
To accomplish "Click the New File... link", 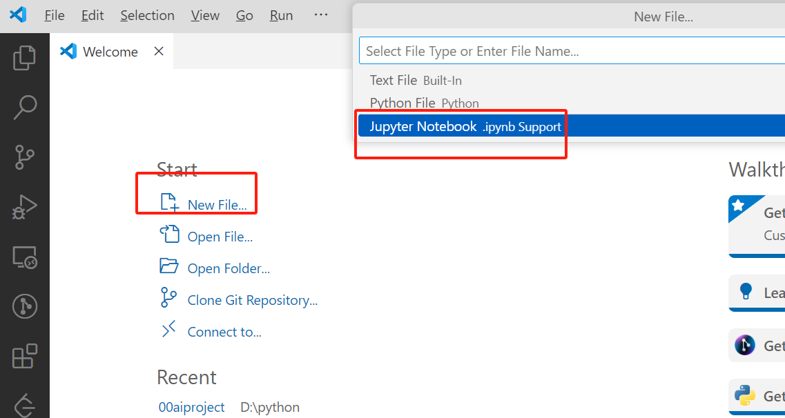I will coord(217,205).
